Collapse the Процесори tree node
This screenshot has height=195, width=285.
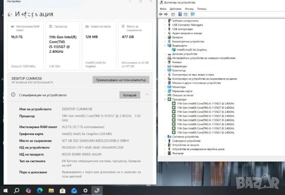165,99
